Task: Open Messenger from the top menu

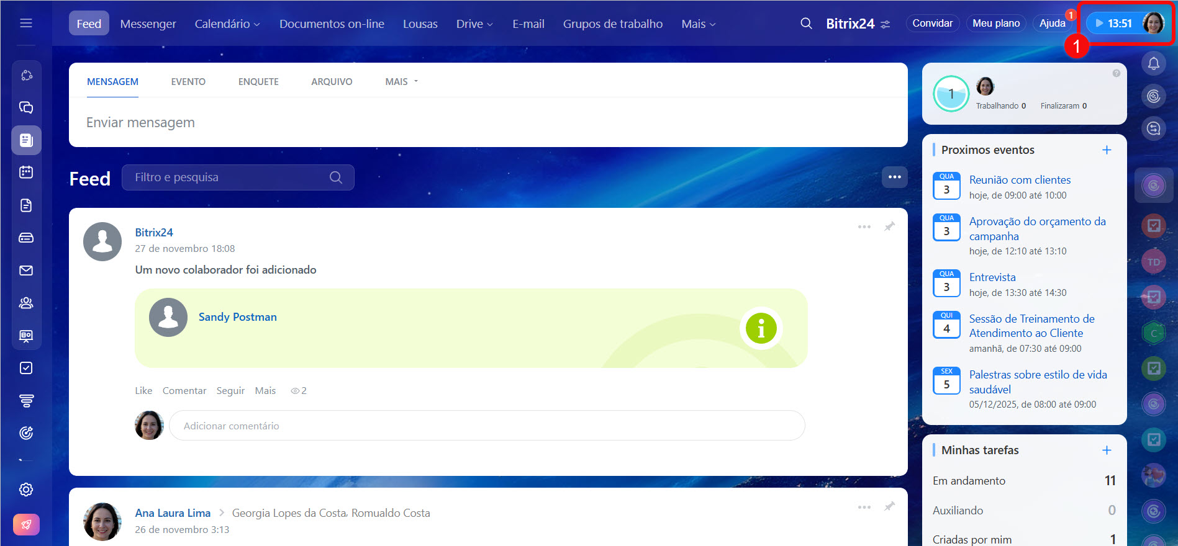Action: point(148,24)
